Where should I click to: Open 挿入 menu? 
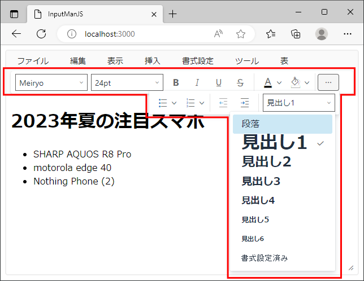(153, 61)
